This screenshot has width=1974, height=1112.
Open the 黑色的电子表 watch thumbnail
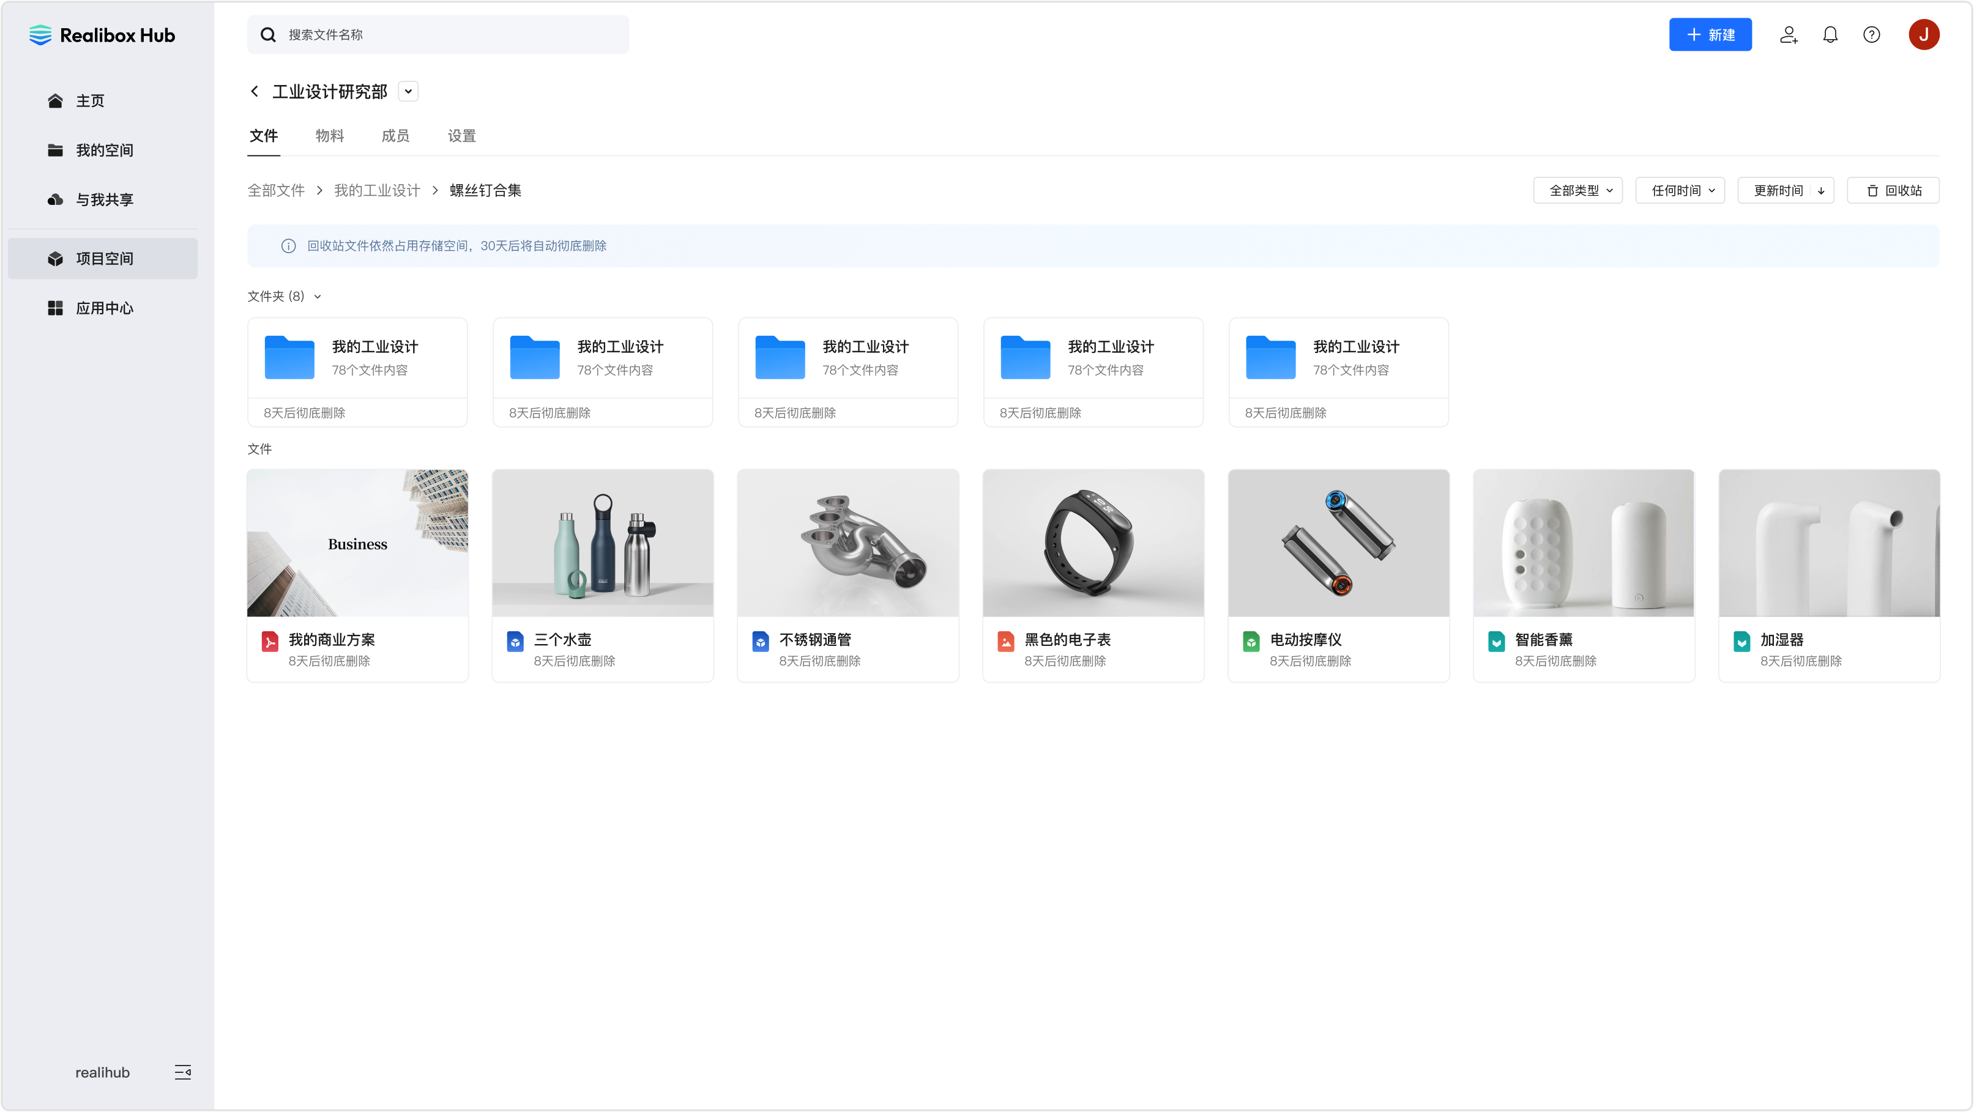pos(1093,543)
